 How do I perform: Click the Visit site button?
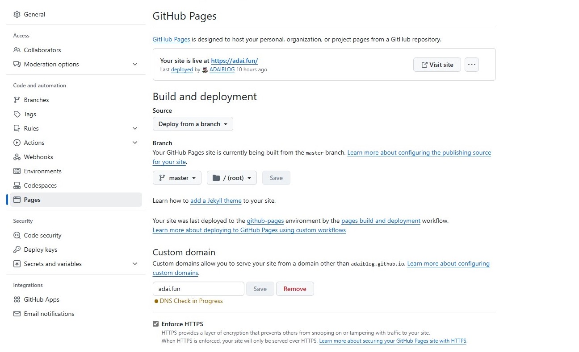point(436,65)
